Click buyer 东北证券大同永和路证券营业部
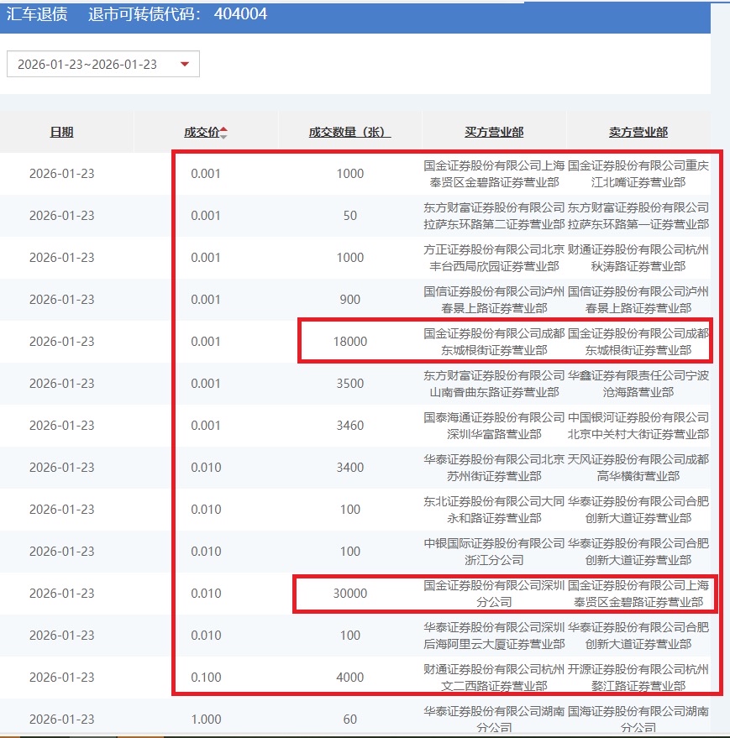 pos(494,509)
